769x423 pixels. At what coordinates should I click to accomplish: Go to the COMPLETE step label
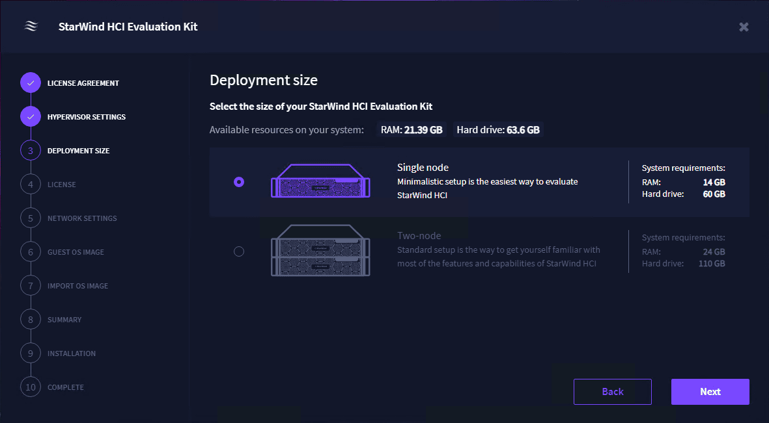(66, 387)
